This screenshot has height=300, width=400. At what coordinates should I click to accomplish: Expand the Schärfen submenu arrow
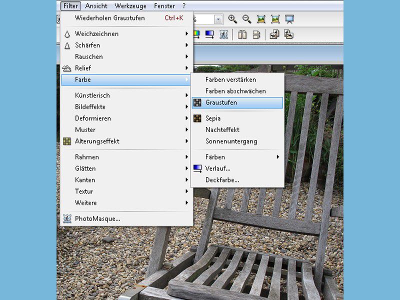[186, 45]
